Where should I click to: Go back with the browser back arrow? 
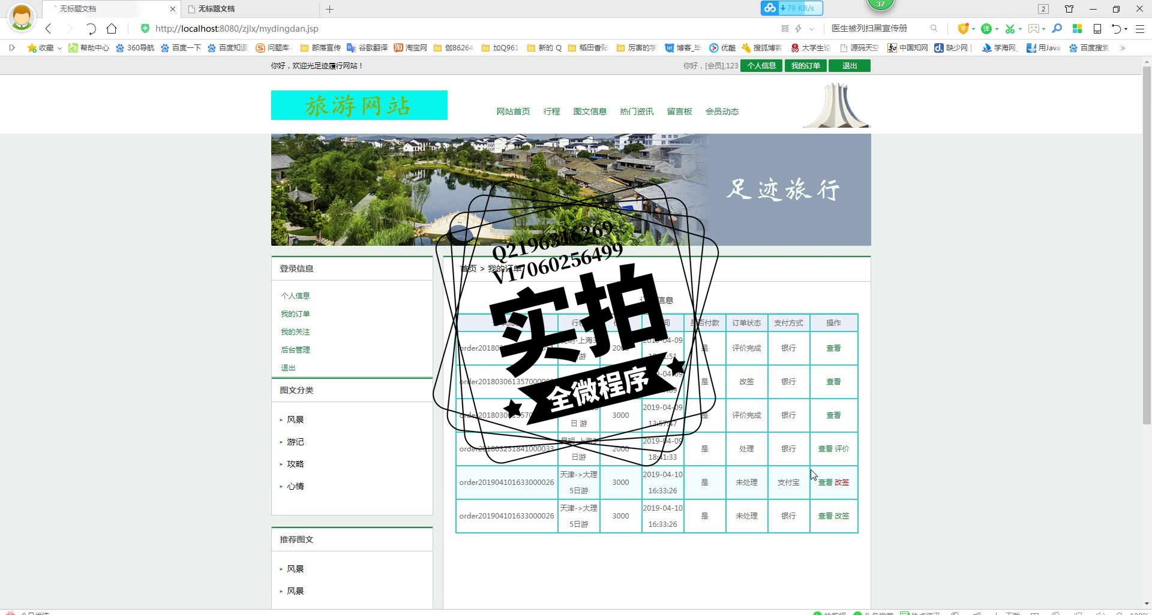(x=49, y=28)
